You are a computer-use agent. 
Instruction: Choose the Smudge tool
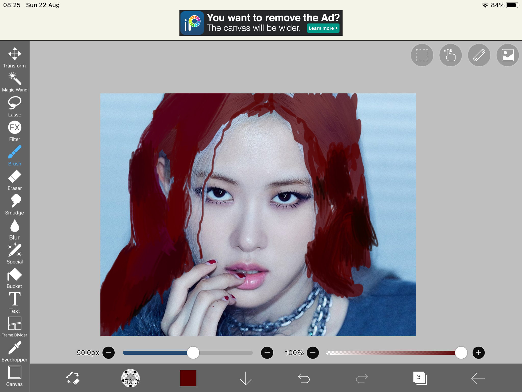point(15,202)
